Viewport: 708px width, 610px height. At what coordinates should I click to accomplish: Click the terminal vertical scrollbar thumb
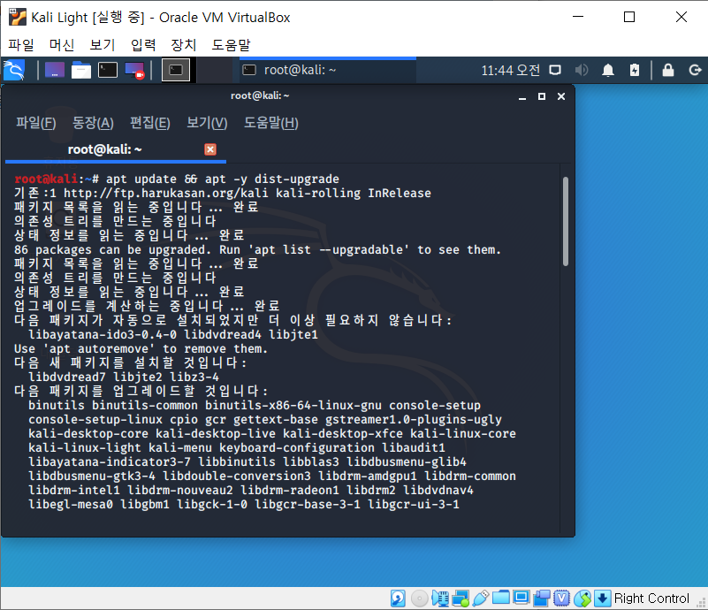(566, 221)
